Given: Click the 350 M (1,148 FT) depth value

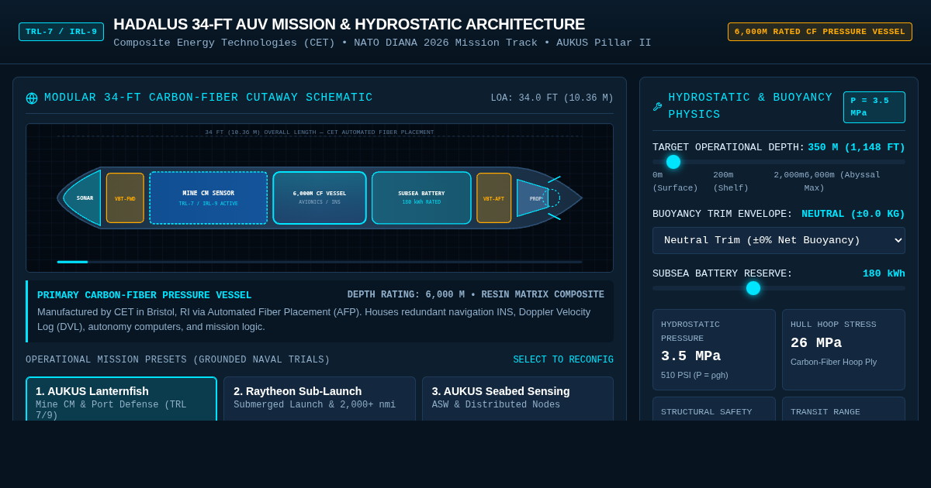Looking at the screenshot, I should 857,147.
